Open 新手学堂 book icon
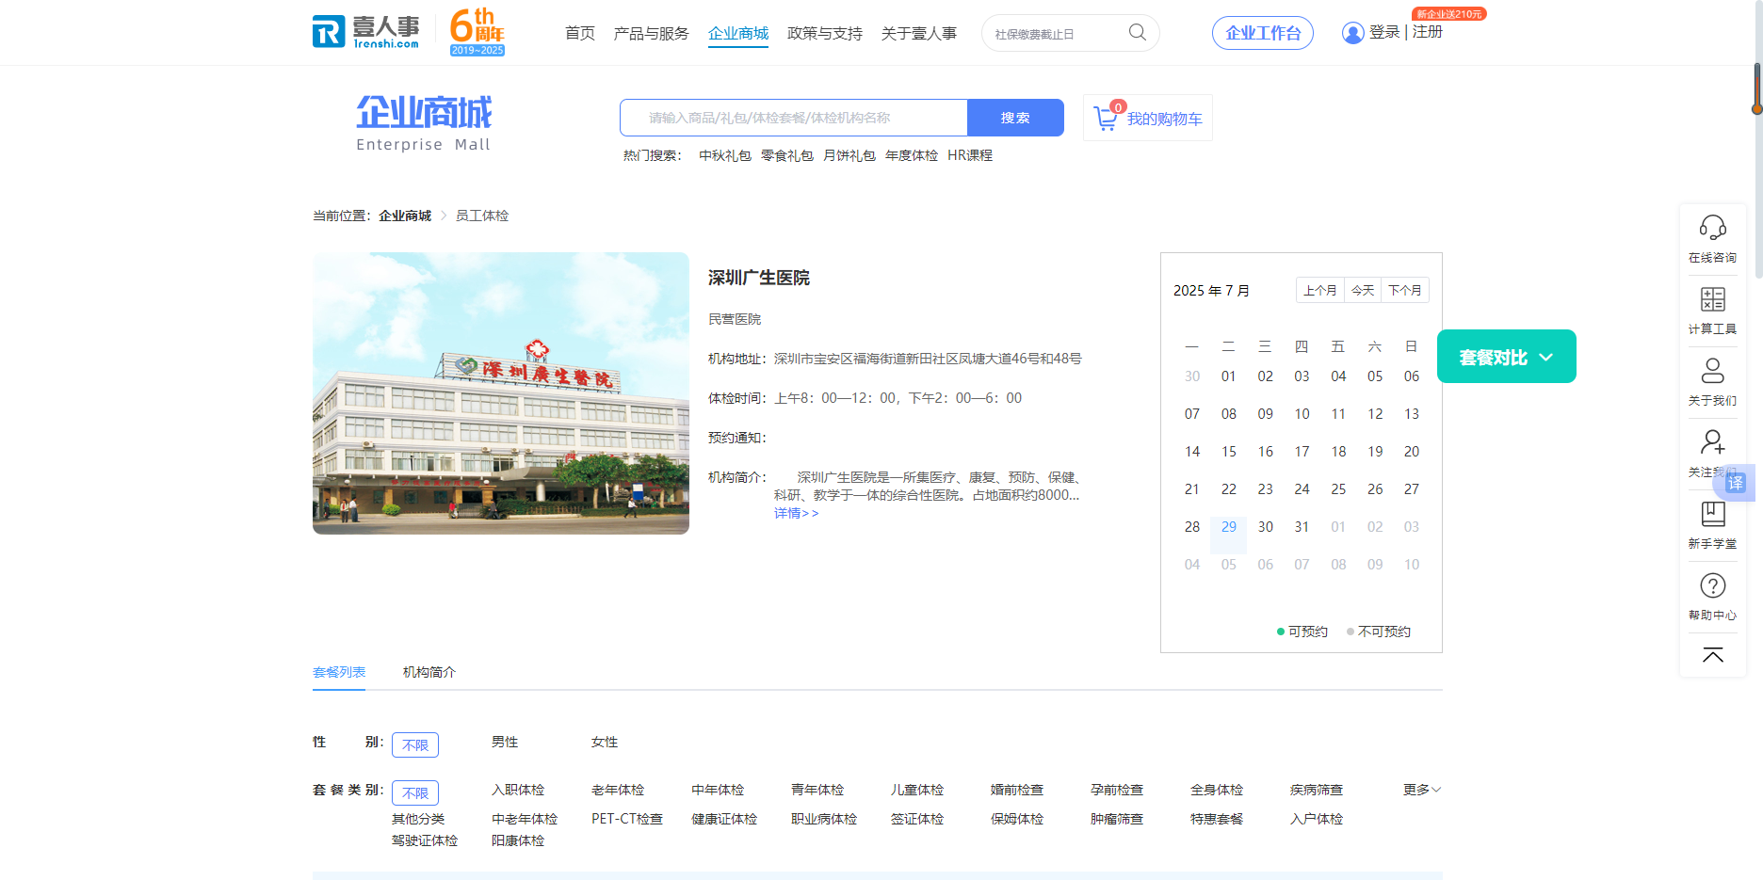The height and width of the screenshot is (880, 1763). coord(1713,514)
